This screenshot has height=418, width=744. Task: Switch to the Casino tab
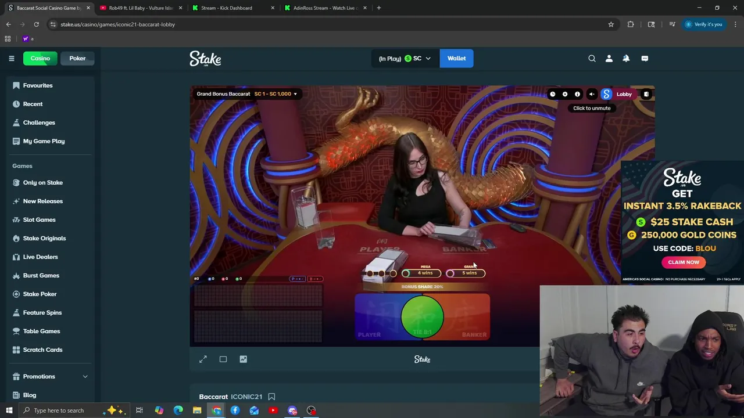point(40,58)
